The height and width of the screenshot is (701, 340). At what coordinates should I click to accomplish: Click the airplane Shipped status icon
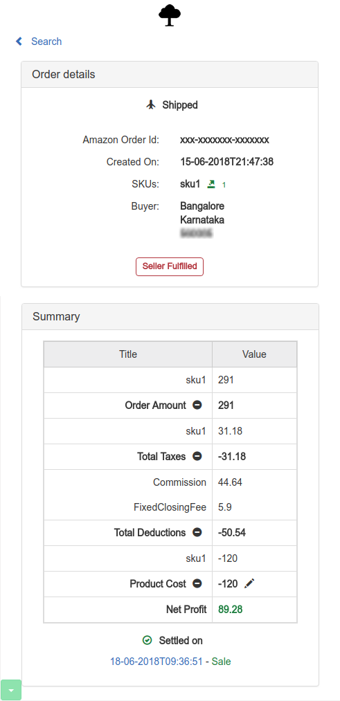[x=151, y=105]
